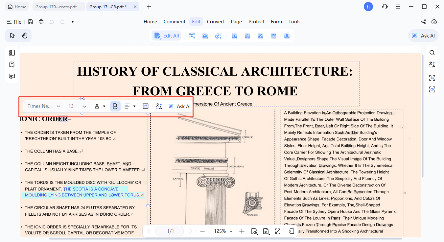
Task: Switch to the Convert ribbon tab
Action: (x=216, y=21)
